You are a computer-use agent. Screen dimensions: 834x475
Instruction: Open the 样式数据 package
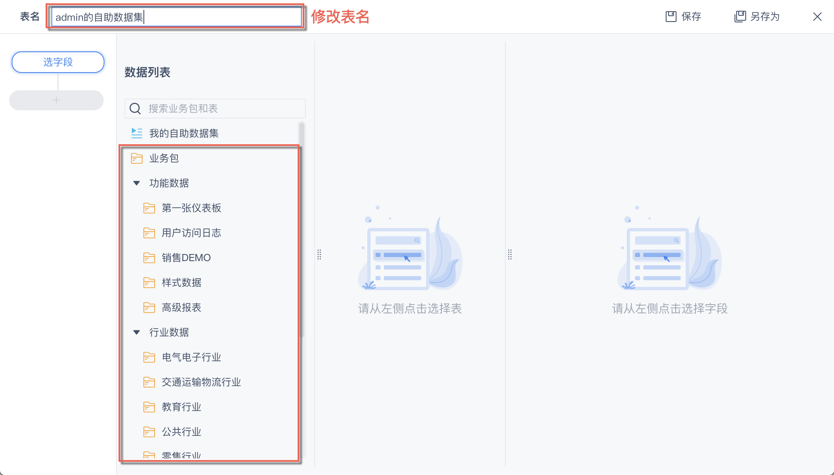pyautogui.click(x=181, y=283)
